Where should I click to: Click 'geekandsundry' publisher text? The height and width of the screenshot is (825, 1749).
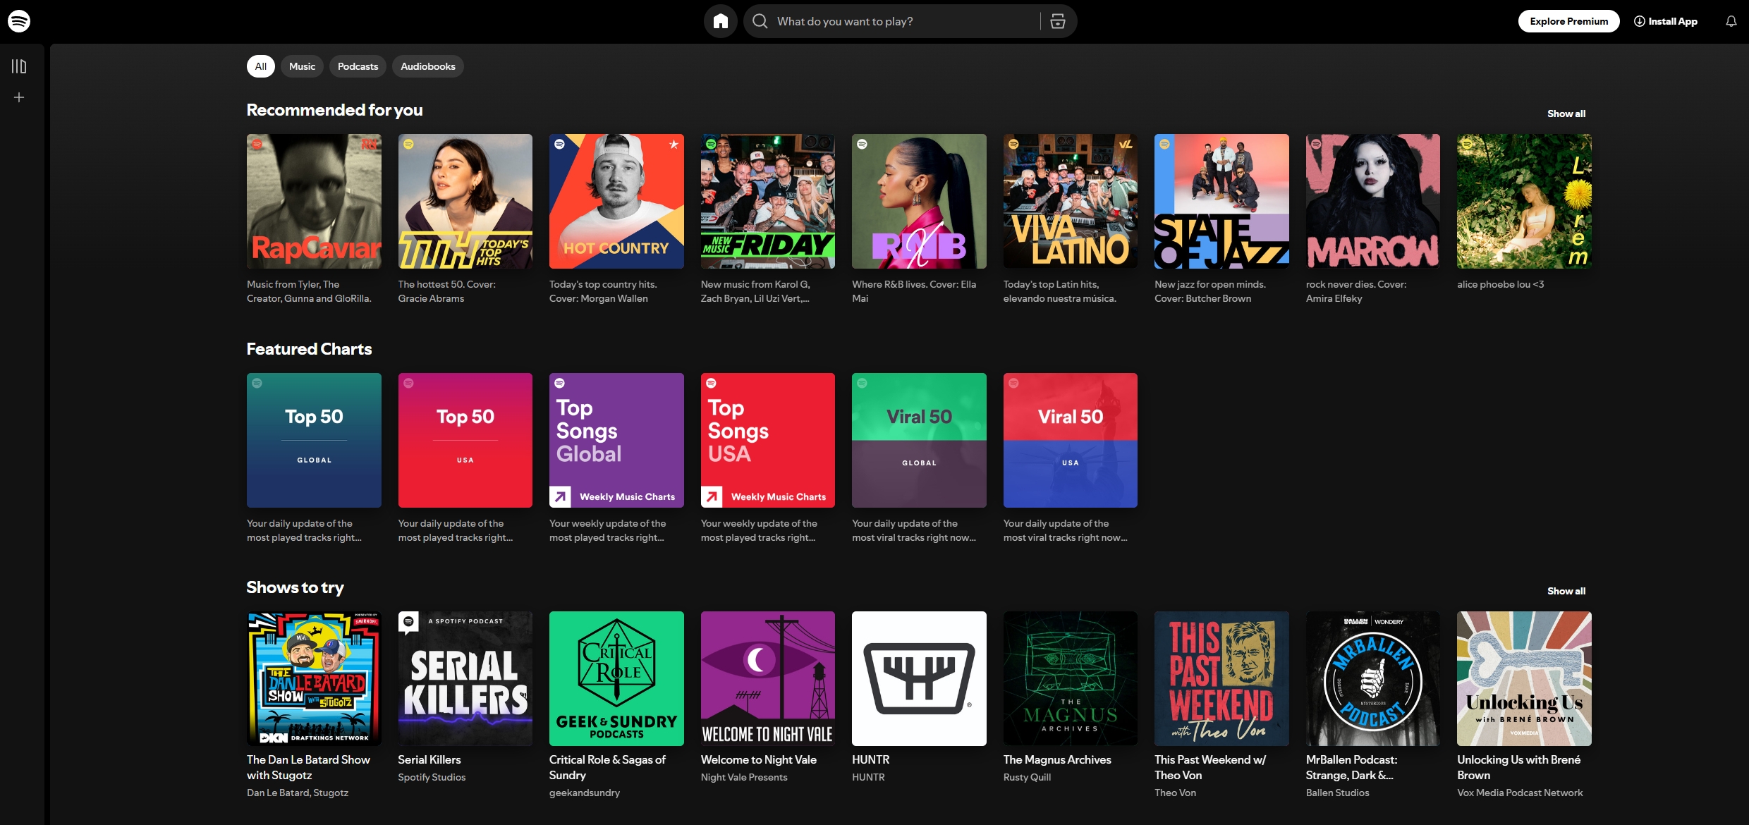[x=585, y=793]
